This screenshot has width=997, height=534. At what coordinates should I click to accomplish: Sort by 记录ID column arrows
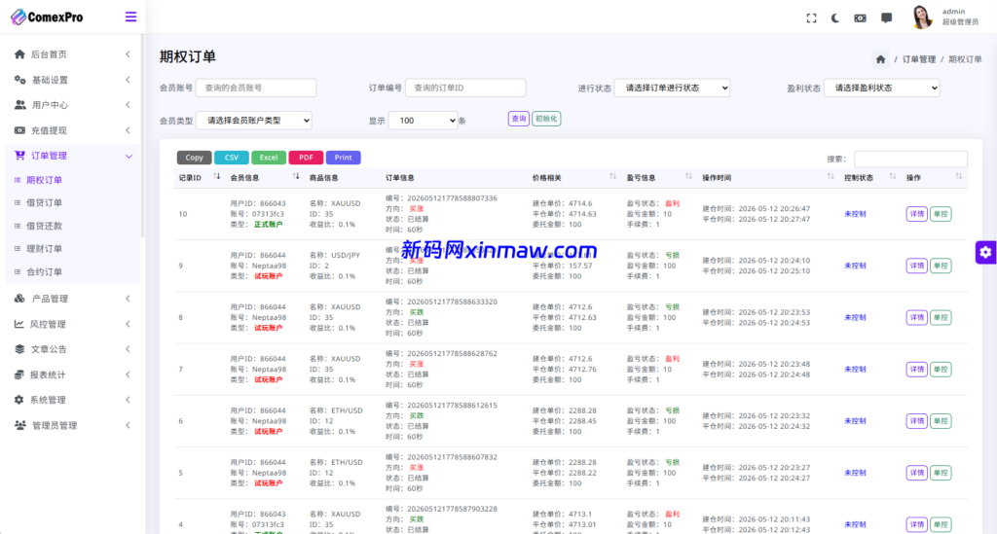pyautogui.click(x=217, y=176)
